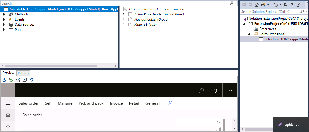This screenshot has height=132, width=309.
Task: Click the Solution Explorer Back arrow
Action: coord(244,5)
